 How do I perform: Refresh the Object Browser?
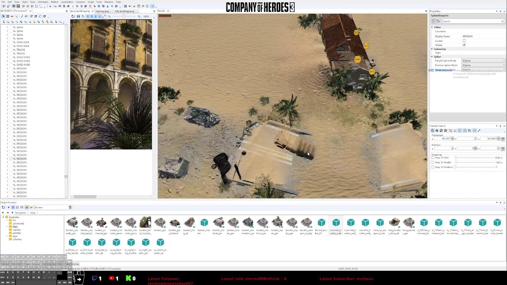tap(3, 207)
